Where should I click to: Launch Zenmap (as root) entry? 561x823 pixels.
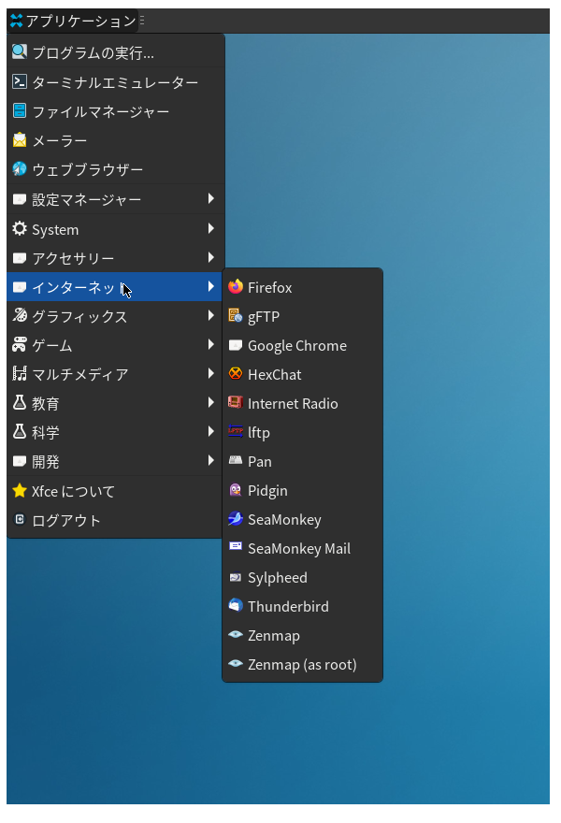pyautogui.click(x=302, y=664)
